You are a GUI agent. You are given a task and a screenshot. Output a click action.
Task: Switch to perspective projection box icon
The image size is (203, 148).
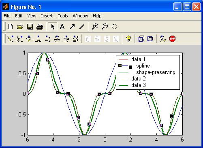[x=150, y=39]
